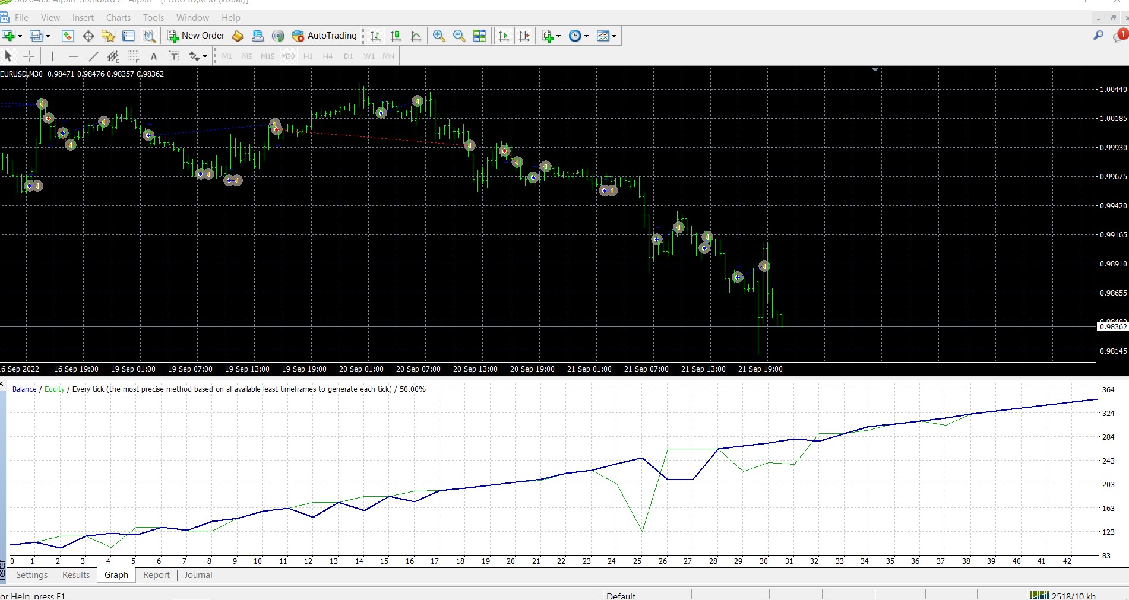Expand the Indicators dropdown arrow

pyautogui.click(x=558, y=36)
